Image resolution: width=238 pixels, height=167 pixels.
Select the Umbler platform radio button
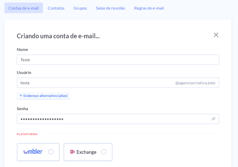51,152
